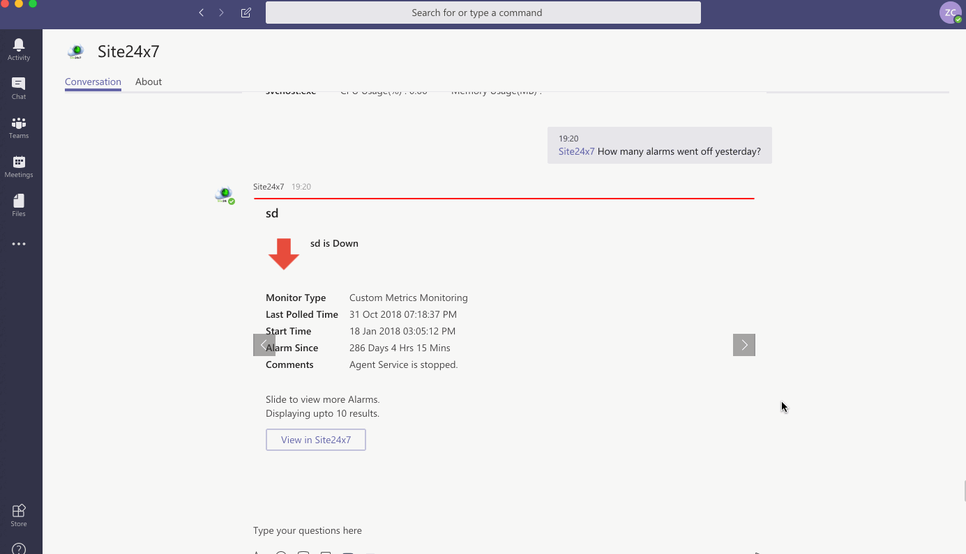Screen dimensions: 966x554
Task: Click 'Slide to view more Alarms.' text
Action: click(x=323, y=399)
